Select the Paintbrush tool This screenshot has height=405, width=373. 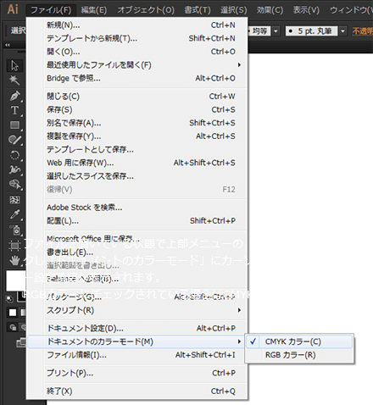tap(14, 140)
